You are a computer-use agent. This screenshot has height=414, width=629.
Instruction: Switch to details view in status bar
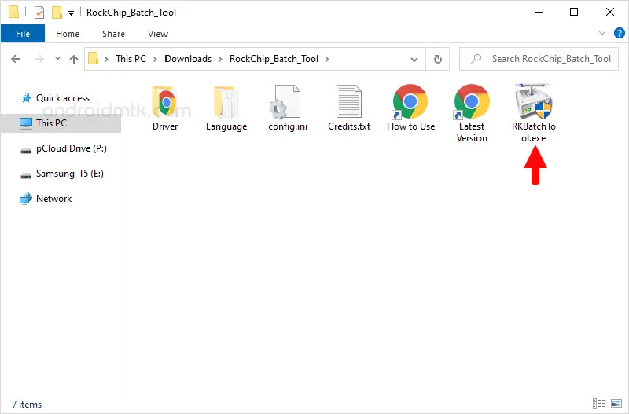tap(599, 403)
